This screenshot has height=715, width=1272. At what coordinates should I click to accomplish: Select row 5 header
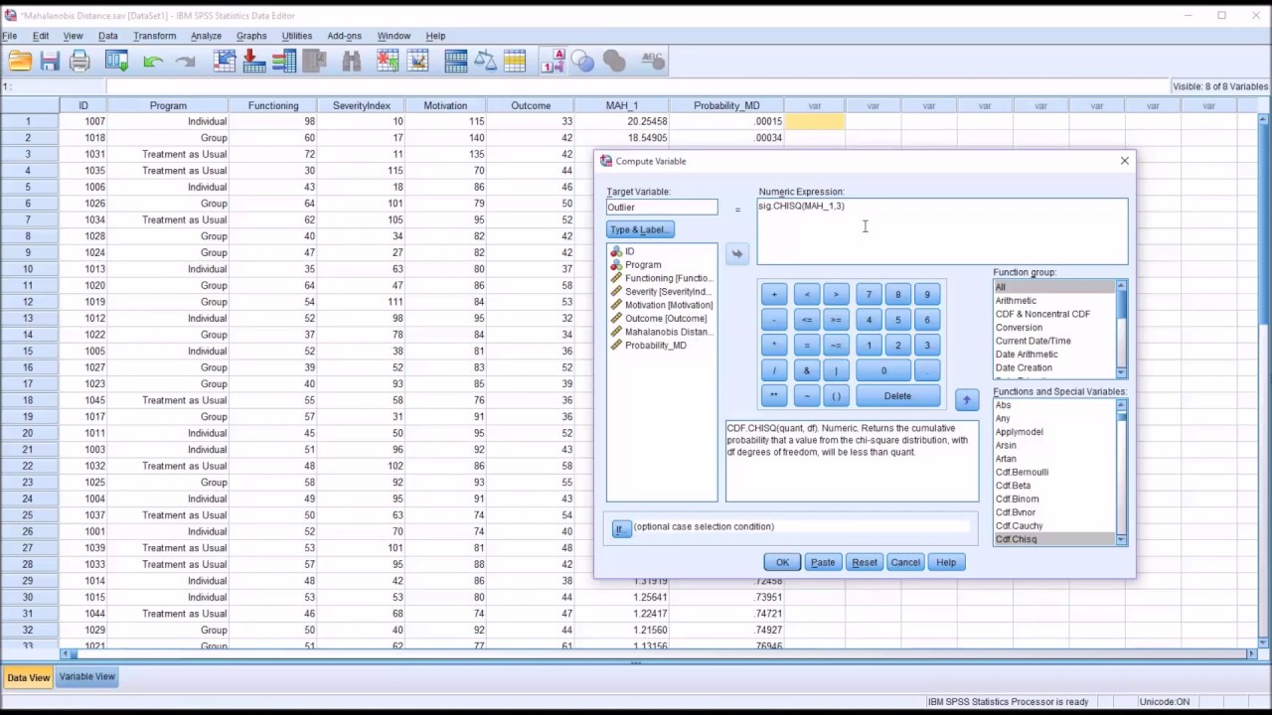click(x=28, y=187)
